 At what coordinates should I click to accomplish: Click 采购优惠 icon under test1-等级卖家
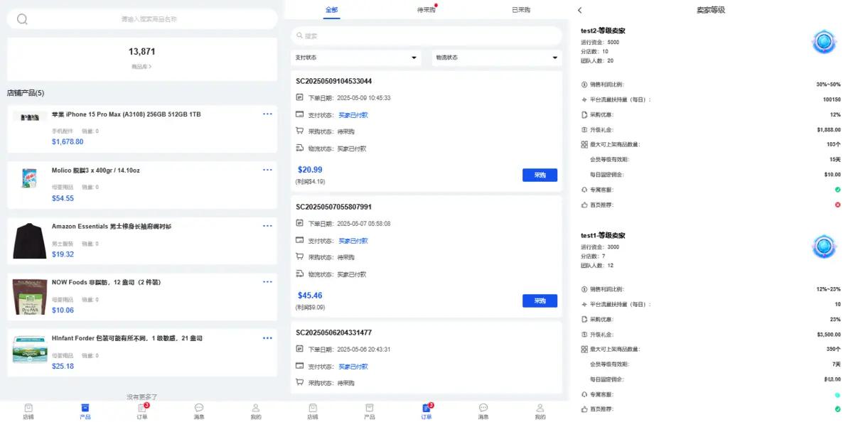tap(584, 319)
